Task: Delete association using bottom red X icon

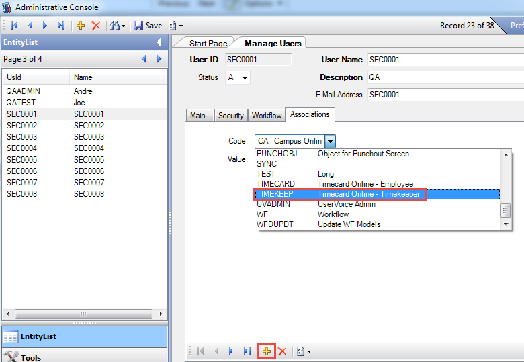Action: [x=282, y=351]
